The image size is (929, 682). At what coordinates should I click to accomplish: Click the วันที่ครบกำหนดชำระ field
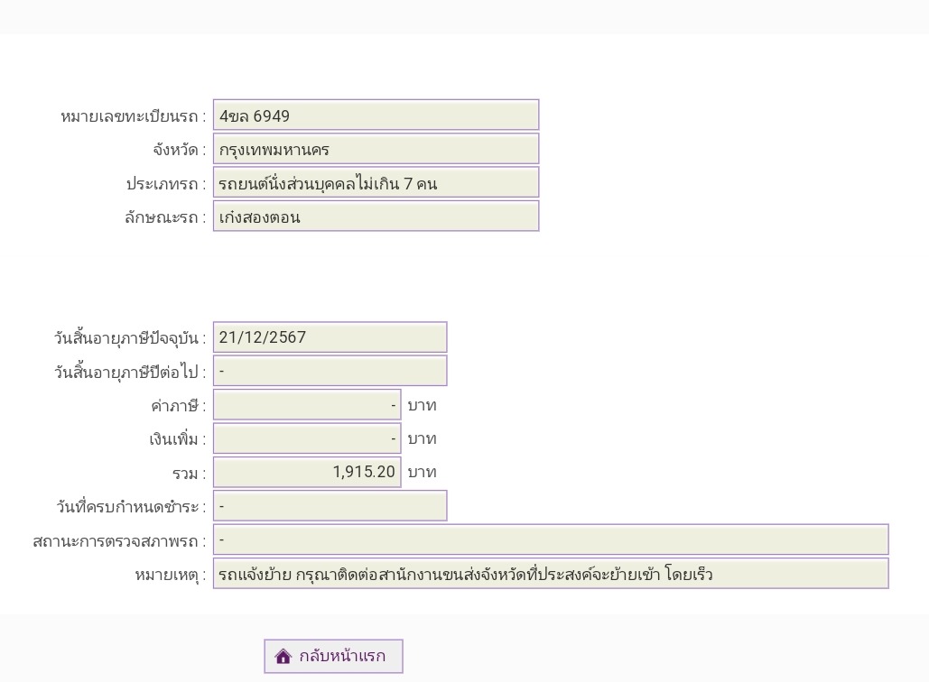pos(330,506)
